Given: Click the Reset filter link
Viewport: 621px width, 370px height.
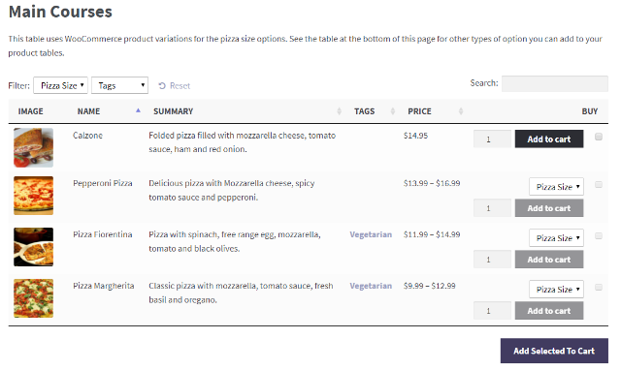Looking at the screenshot, I should [175, 86].
